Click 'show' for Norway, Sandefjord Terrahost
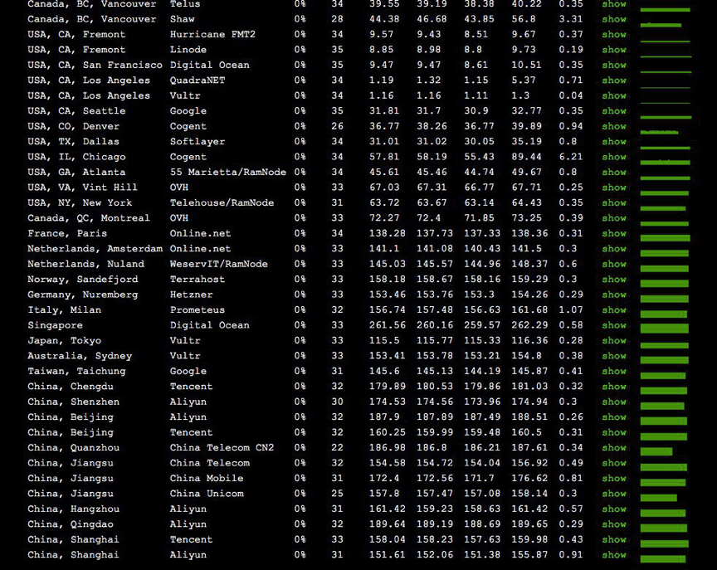717x570 pixels. (x=614, y=280)
